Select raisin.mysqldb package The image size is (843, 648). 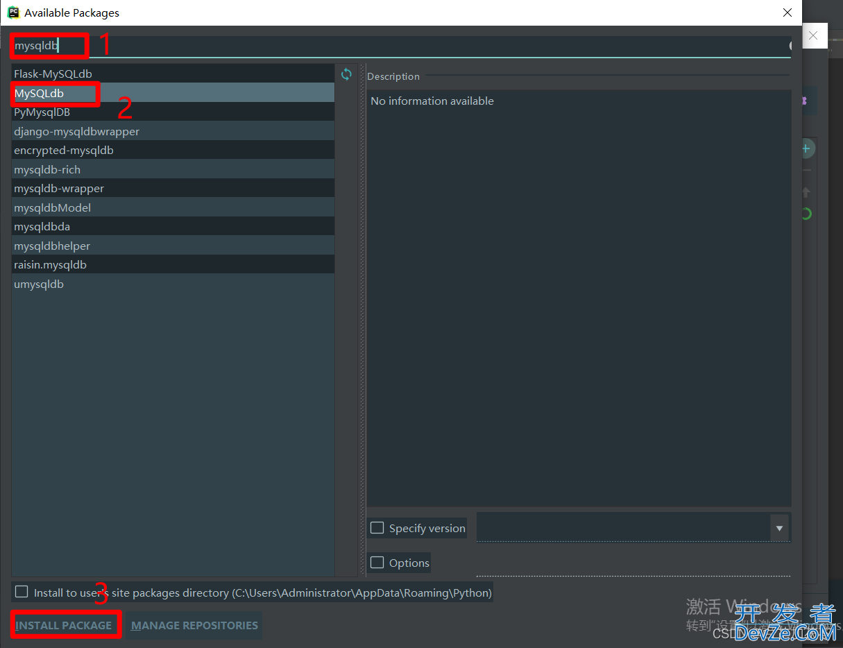tap(173, 264)
